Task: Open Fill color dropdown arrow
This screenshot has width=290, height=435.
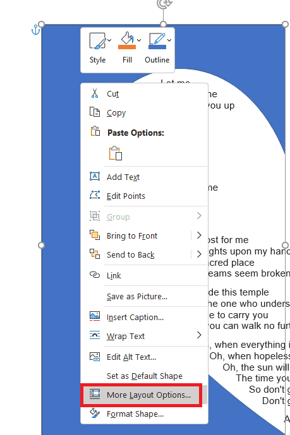Action: (x=139, y=40)
